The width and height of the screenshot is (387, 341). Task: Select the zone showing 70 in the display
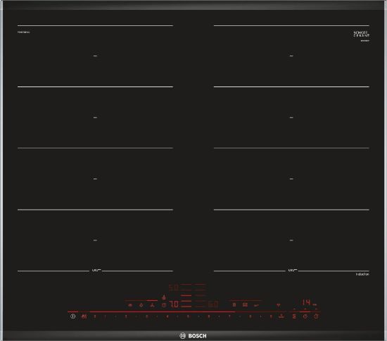click(175, 304)
